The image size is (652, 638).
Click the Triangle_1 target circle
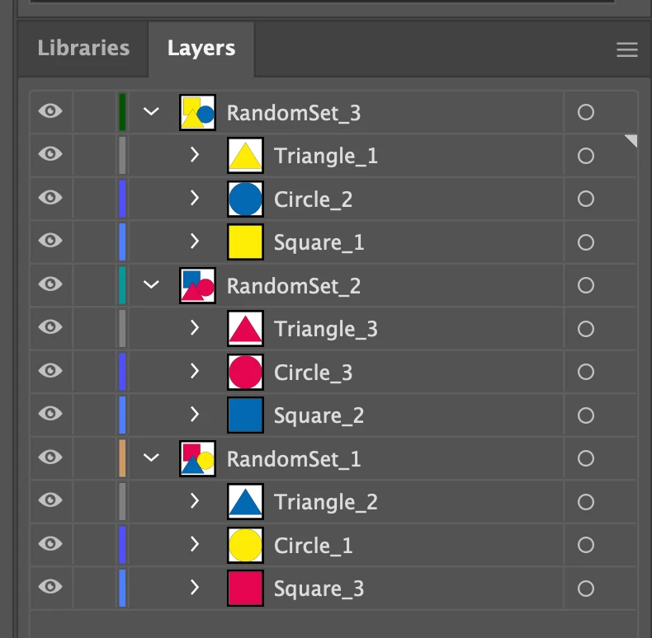585,156
